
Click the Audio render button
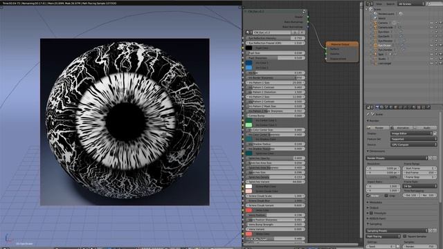[425, 127]
